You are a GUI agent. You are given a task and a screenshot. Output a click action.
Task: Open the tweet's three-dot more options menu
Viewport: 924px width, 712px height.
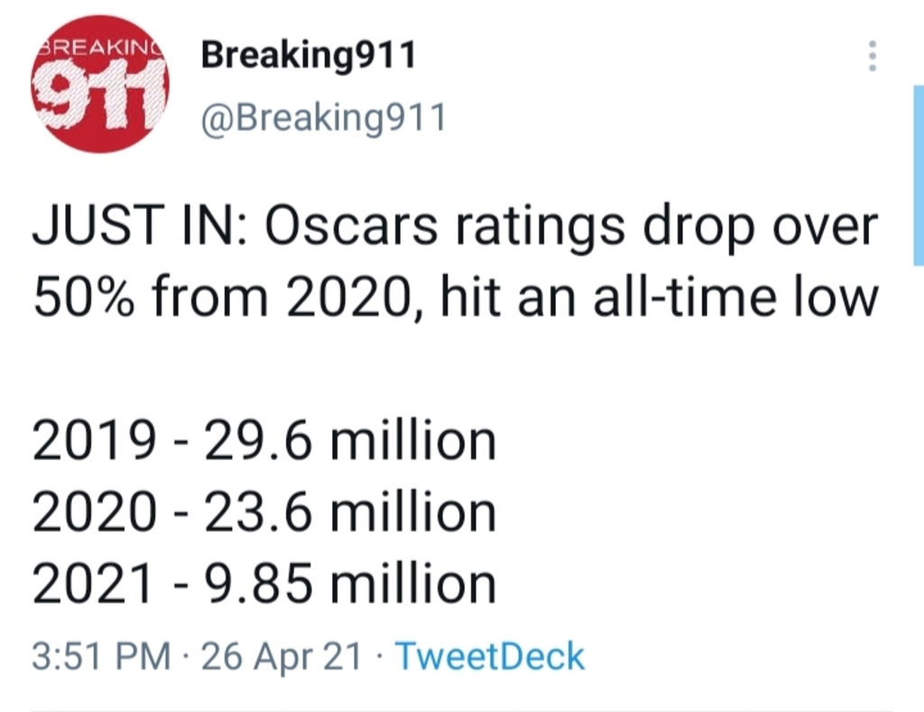click(873, 56)
